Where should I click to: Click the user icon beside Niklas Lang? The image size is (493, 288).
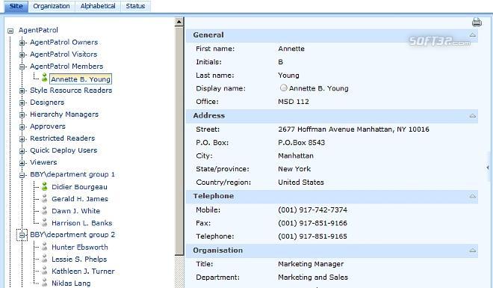[44, 282]
